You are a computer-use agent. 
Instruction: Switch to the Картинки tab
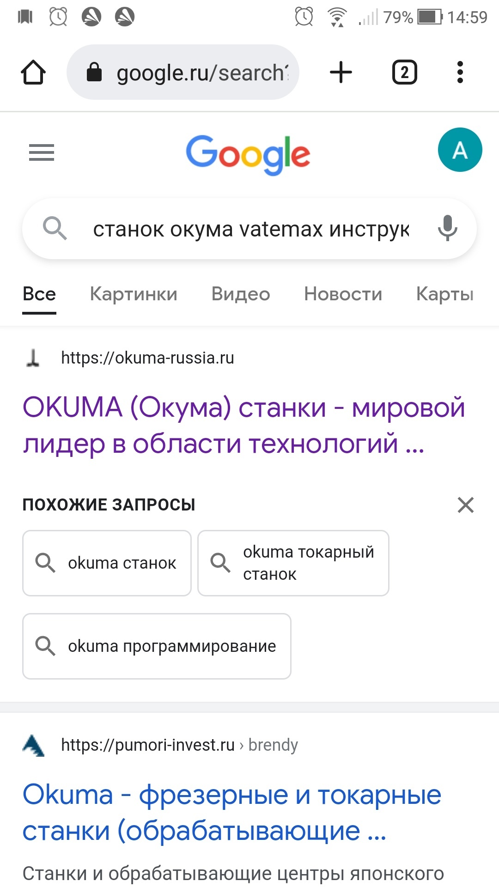click(134, 294)
